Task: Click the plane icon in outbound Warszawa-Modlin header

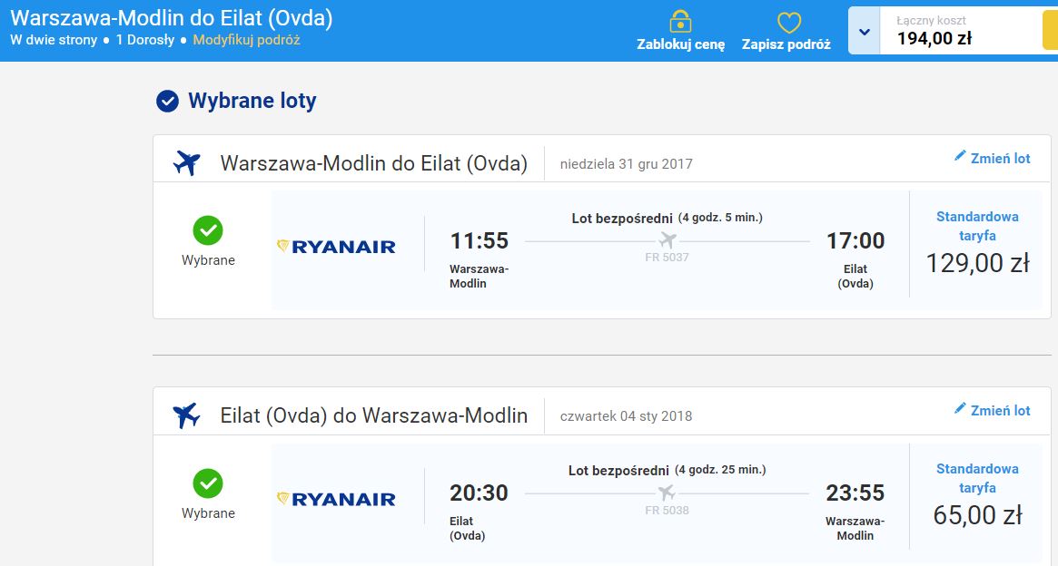Action: pos(187,163)
